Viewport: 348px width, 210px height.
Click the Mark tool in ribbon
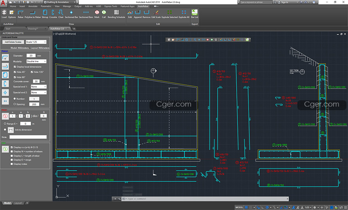[97, 14]
